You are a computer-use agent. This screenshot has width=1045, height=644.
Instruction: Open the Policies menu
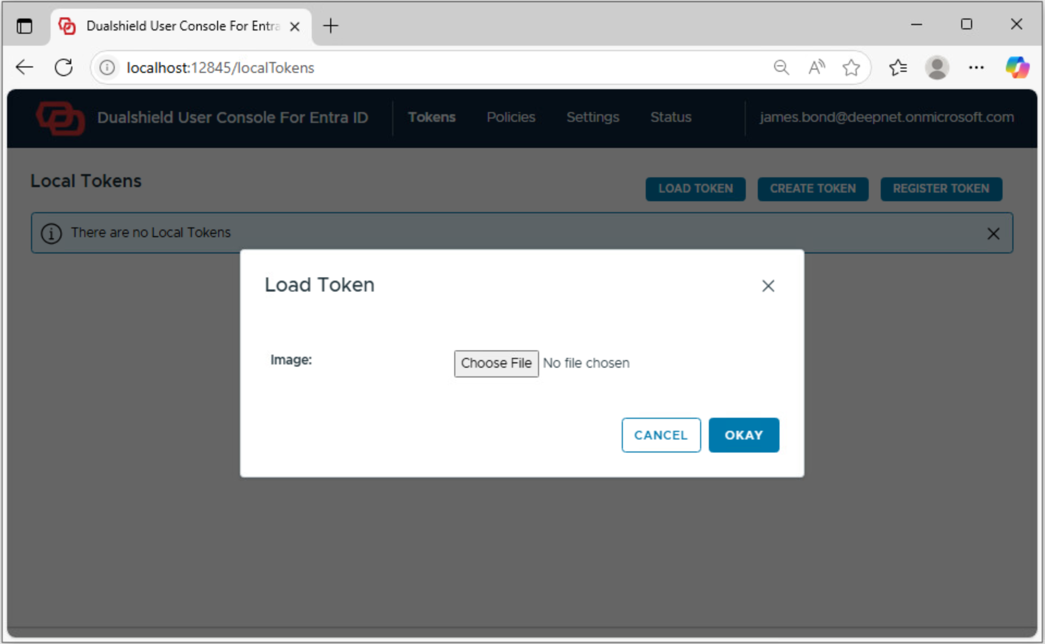tap(510, 117)
